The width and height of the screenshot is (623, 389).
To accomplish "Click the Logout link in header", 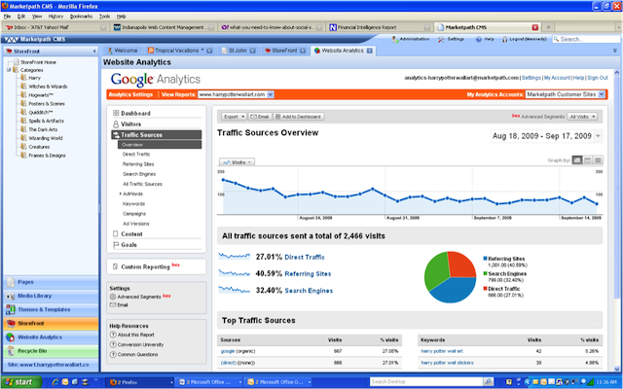I will coord(525,39).
